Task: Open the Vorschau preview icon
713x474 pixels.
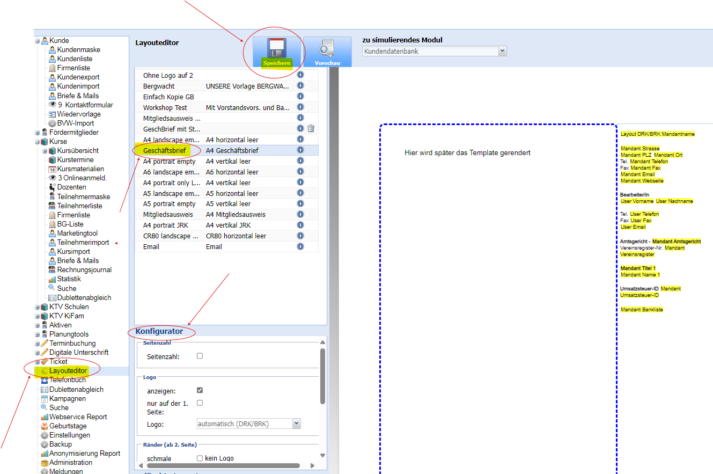Action: point(327,49)
